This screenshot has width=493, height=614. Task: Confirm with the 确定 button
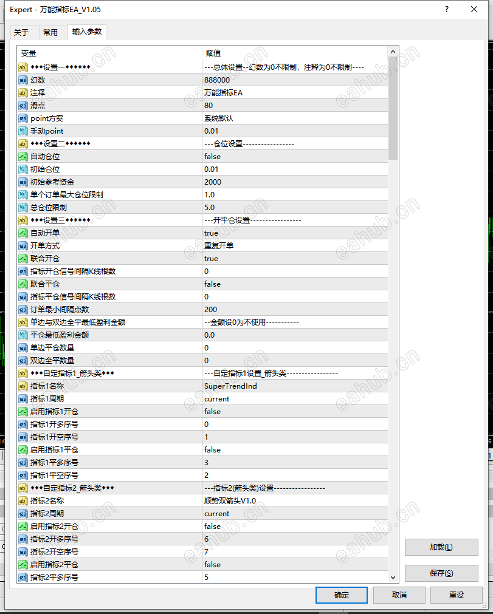tap(342, 595)
